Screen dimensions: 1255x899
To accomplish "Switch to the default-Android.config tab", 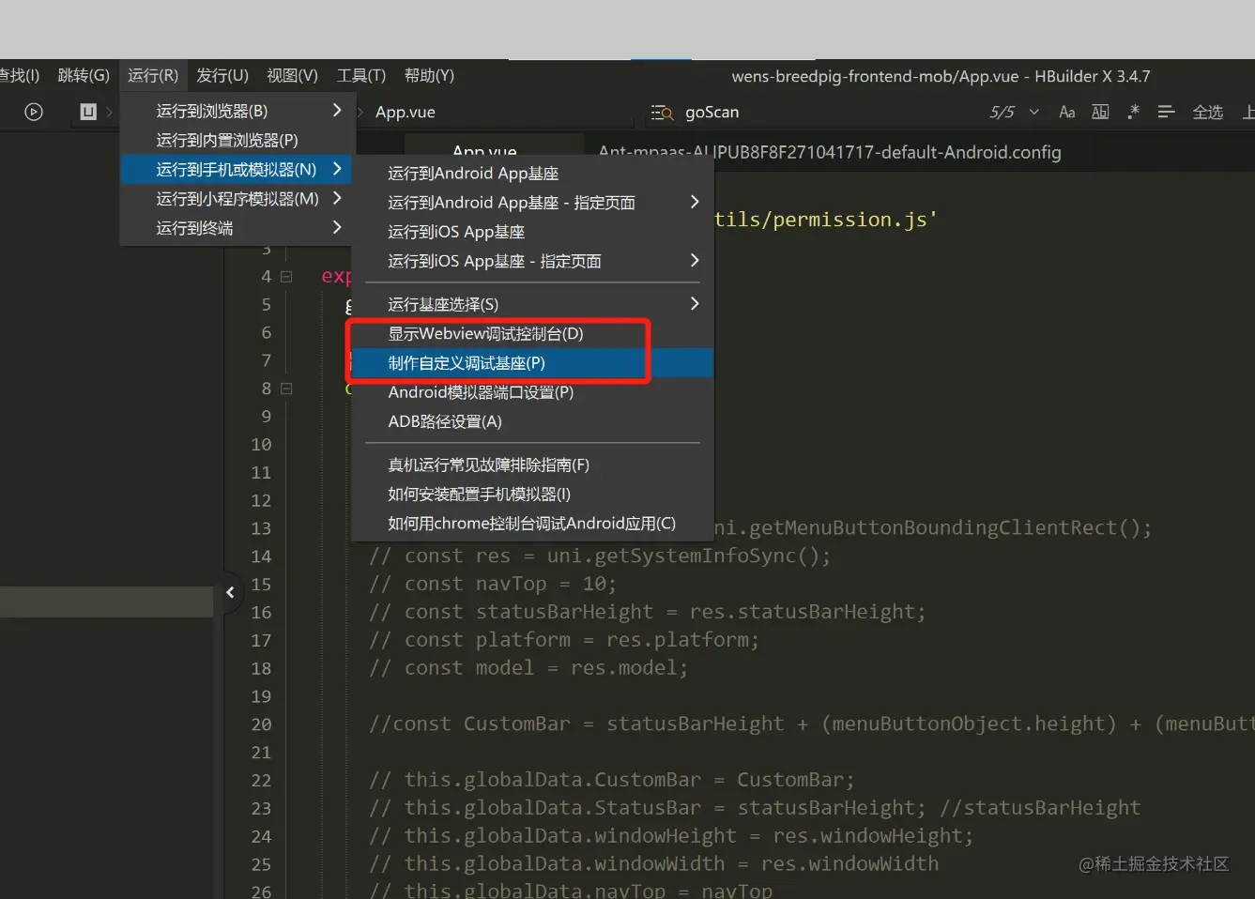I will pyautogui.click(x=830, y=152).
